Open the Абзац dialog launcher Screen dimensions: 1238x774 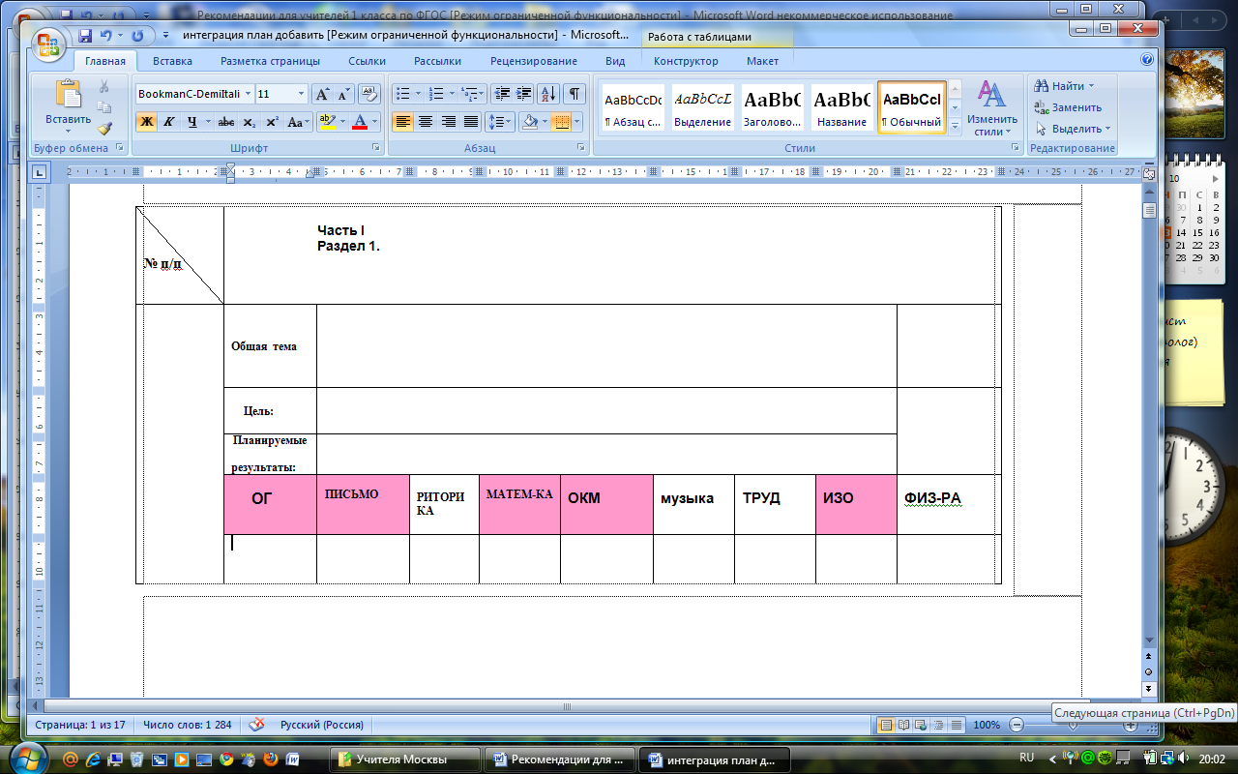[581, 148]
